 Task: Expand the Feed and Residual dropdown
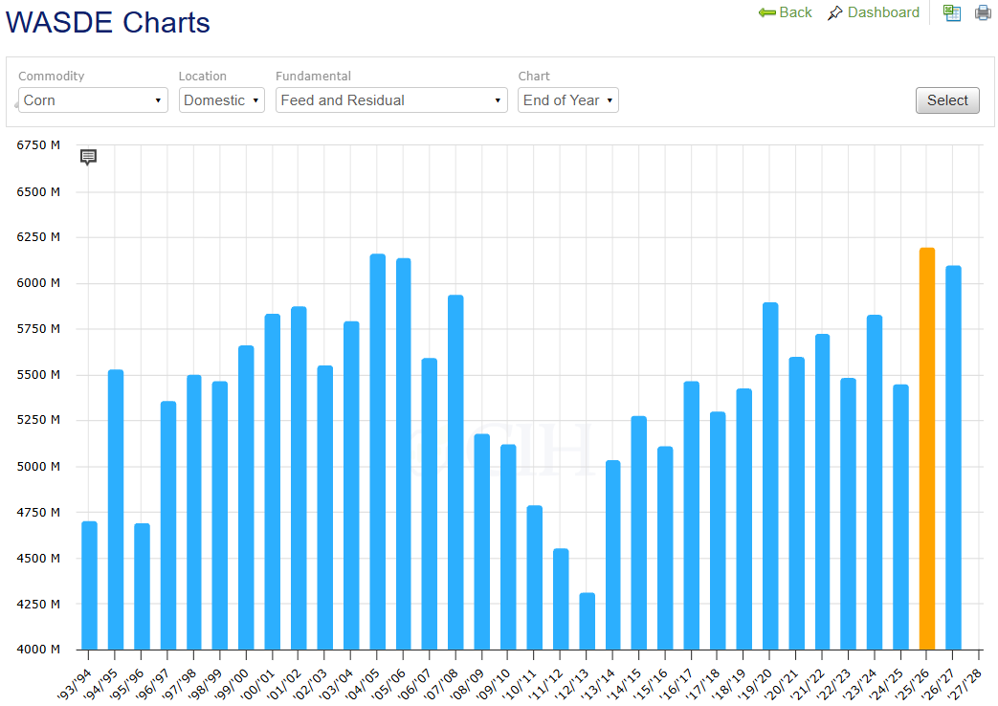[x=391, y=99]
